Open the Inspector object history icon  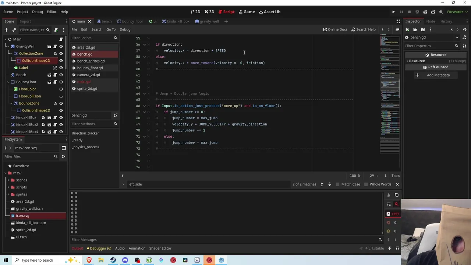coord(465,29)
